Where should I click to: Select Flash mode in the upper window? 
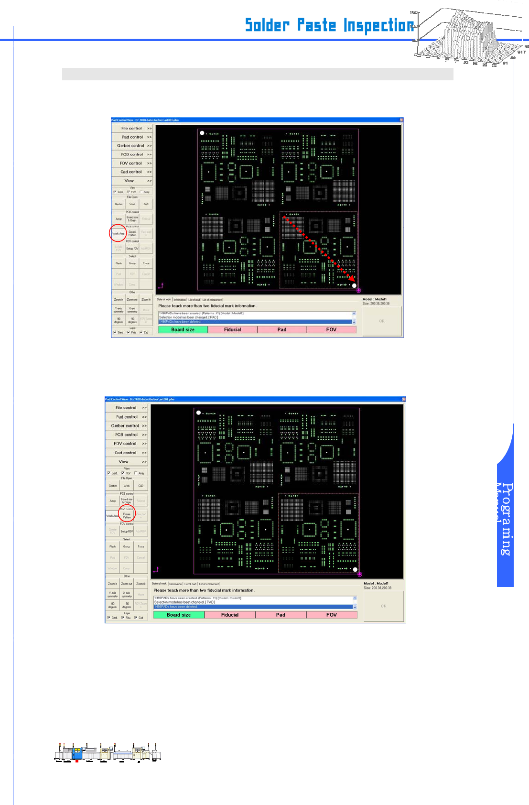[119, 263]
